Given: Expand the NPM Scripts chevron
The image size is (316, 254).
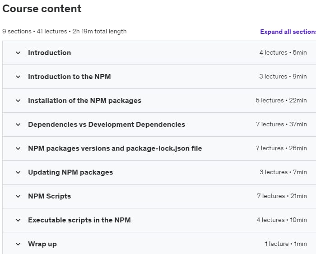Looking at the screenshot, I should point(18,196).
